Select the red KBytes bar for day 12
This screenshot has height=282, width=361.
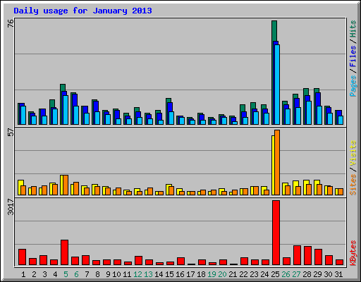138,260
